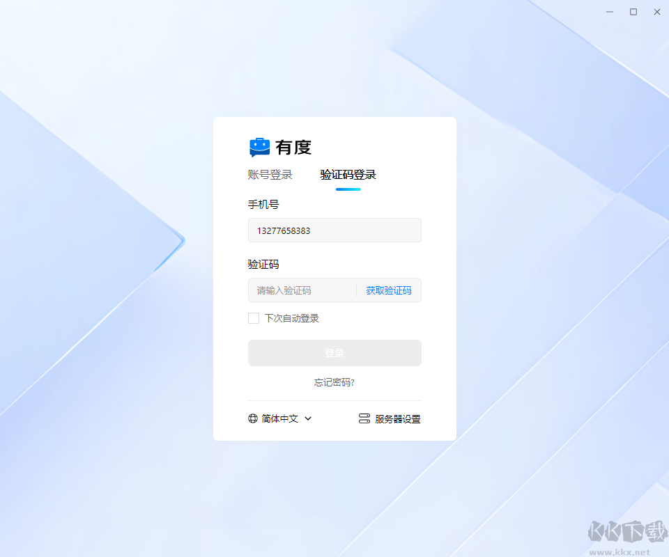Enable the 下次自动登录 checkbox
The height and width of the screenshot is (557, 669).
click(254, 318)
